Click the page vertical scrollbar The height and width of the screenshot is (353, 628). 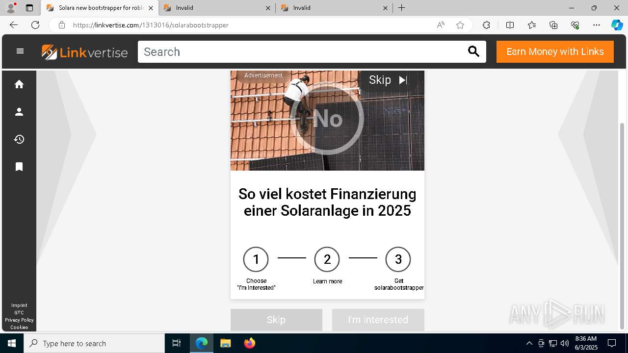click(622, 226)
